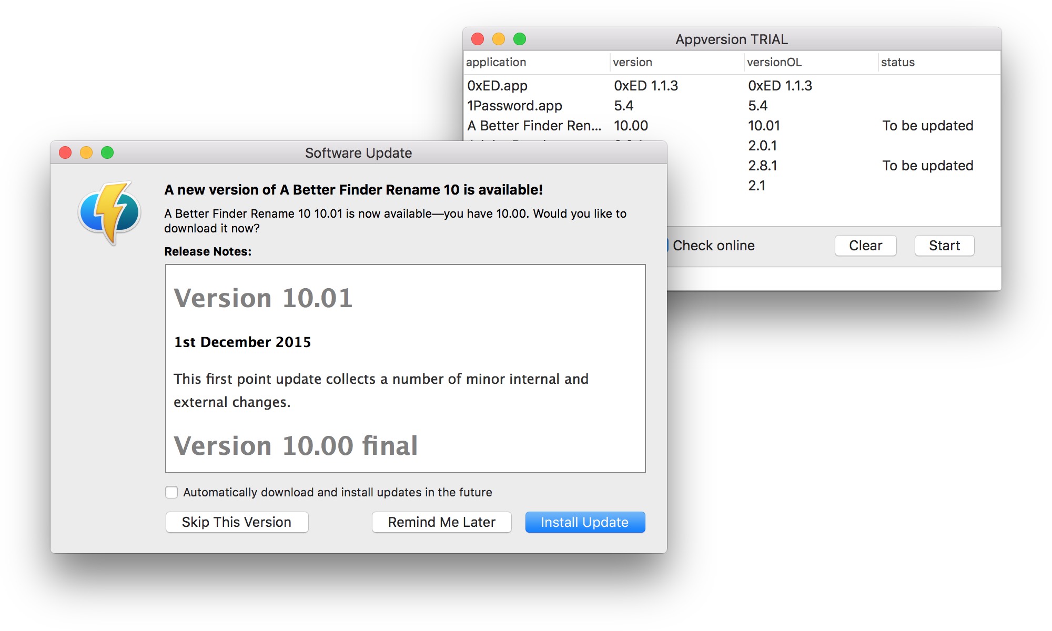The height and width of the screenshot is (631, 1052).
Task: Zoom the Appversion TRIAL window with green button
Action: [x=520, y=39]
